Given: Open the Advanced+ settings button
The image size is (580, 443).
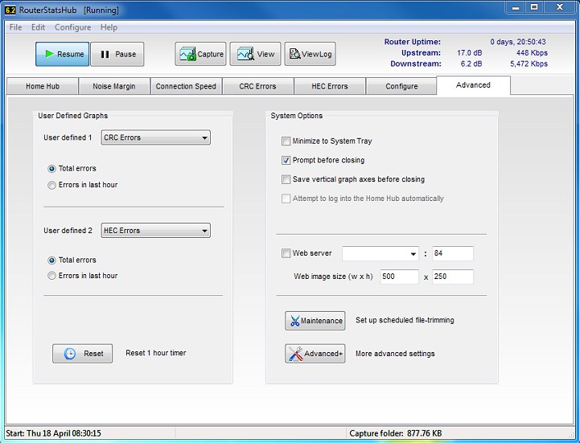Looking at the screenshot, I should pos(315,354).
